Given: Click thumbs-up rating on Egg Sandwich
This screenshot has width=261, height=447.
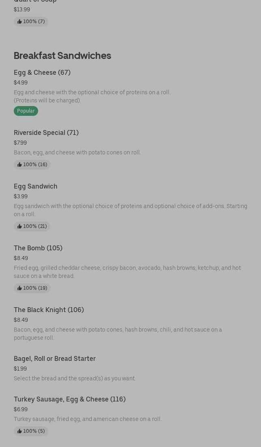Looking at the screenshot, I should pos(32,226).
